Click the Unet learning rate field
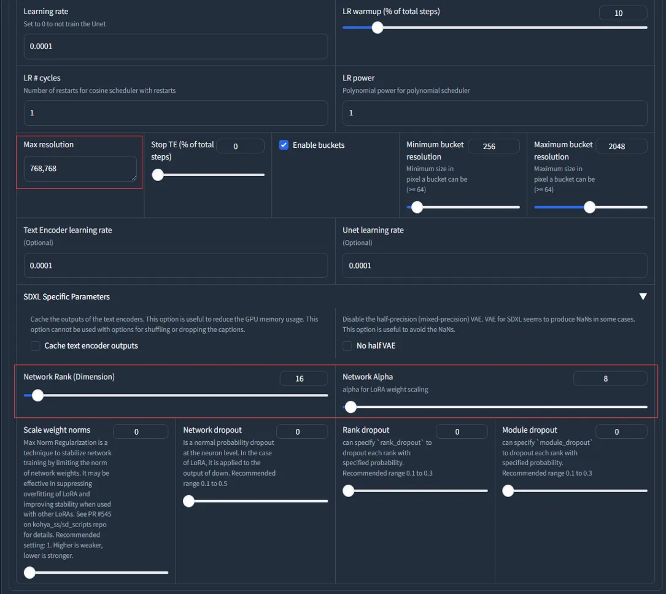The width and height of the screenshot is (666, 594). click(494, 266)
